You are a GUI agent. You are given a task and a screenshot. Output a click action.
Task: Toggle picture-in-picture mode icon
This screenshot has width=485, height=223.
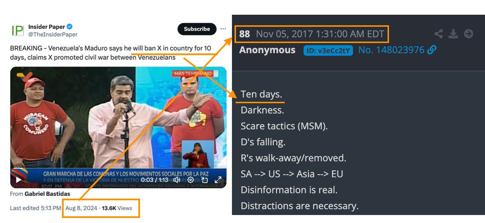(204, 180)
